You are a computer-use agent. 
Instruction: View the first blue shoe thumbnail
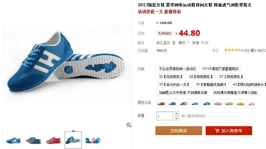[13, 140]
